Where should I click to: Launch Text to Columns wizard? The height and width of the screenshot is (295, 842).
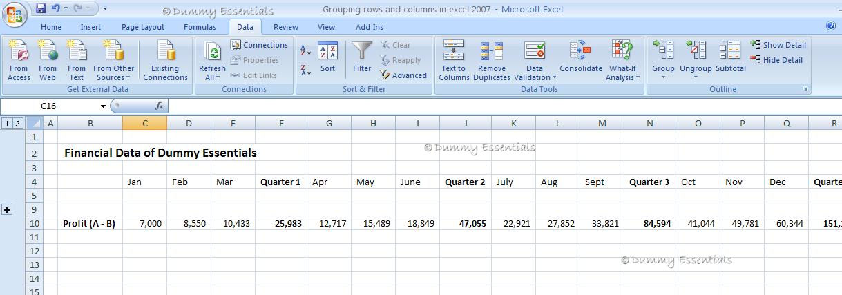[x=454, y=60]
